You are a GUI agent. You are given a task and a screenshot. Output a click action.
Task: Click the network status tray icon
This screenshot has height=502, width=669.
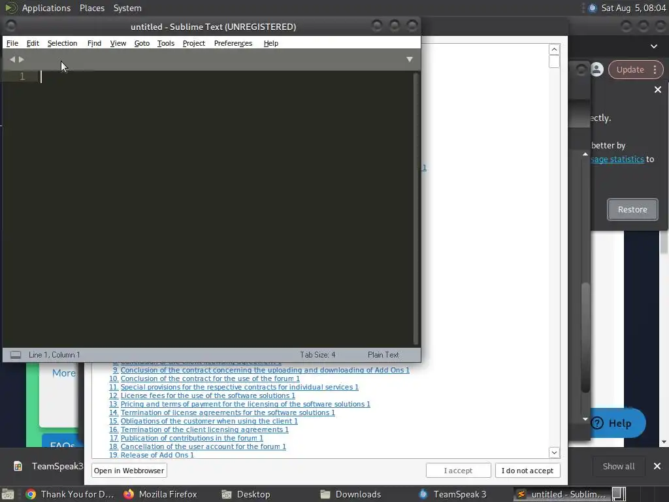pos(592,8)
